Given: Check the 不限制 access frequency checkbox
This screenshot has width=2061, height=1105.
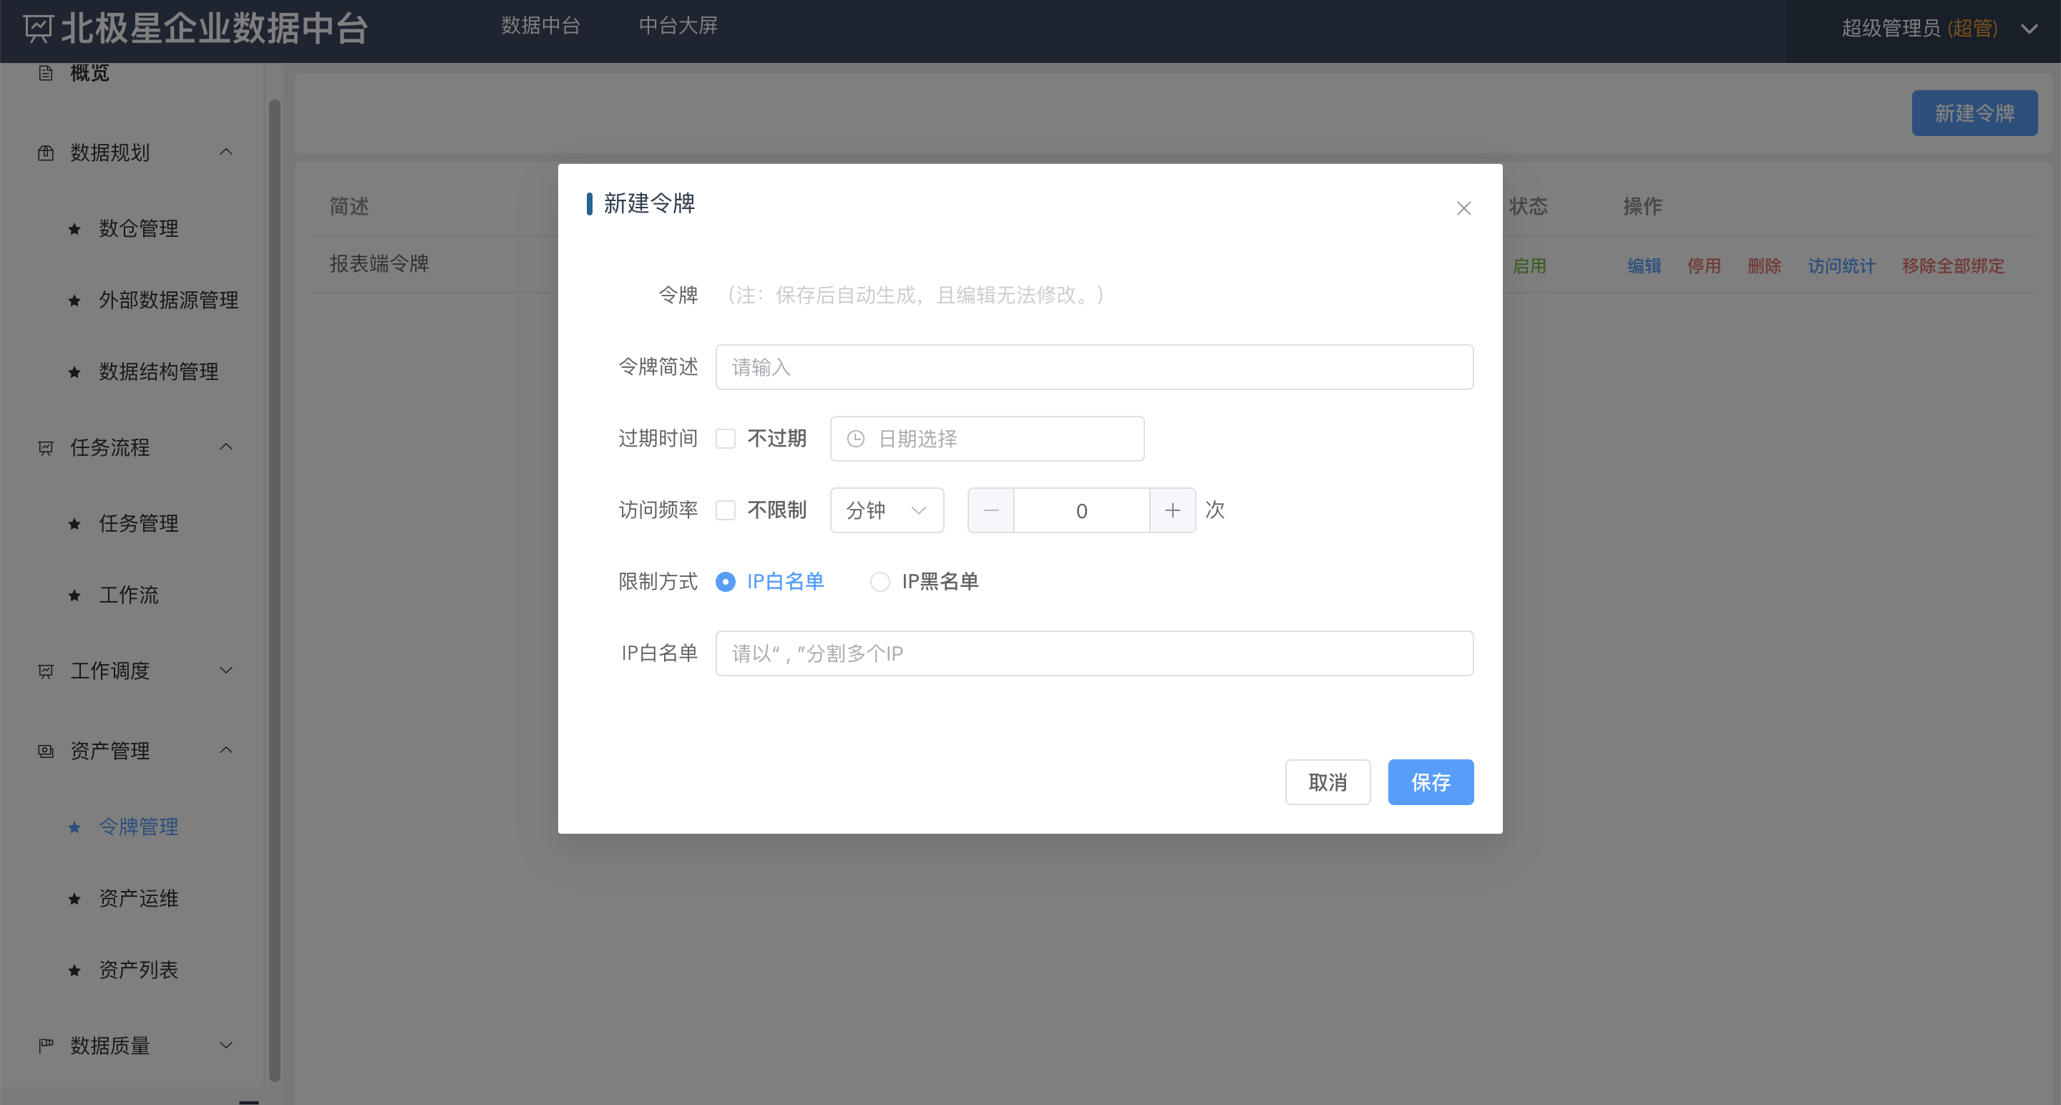Looking at the screenshot, I should click(726, 510).
